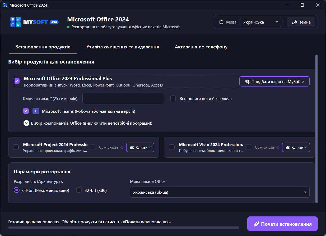Select the Microsoft Project 2024 Professional checkbox
The width and height of the screenshot is (326, 236).
coord(16,147)
